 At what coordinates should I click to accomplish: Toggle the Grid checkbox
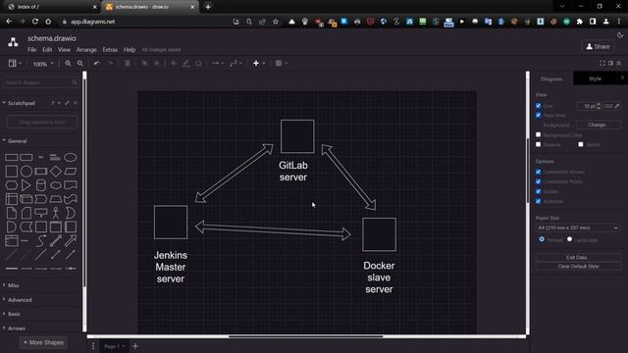(x=539, y=106)
